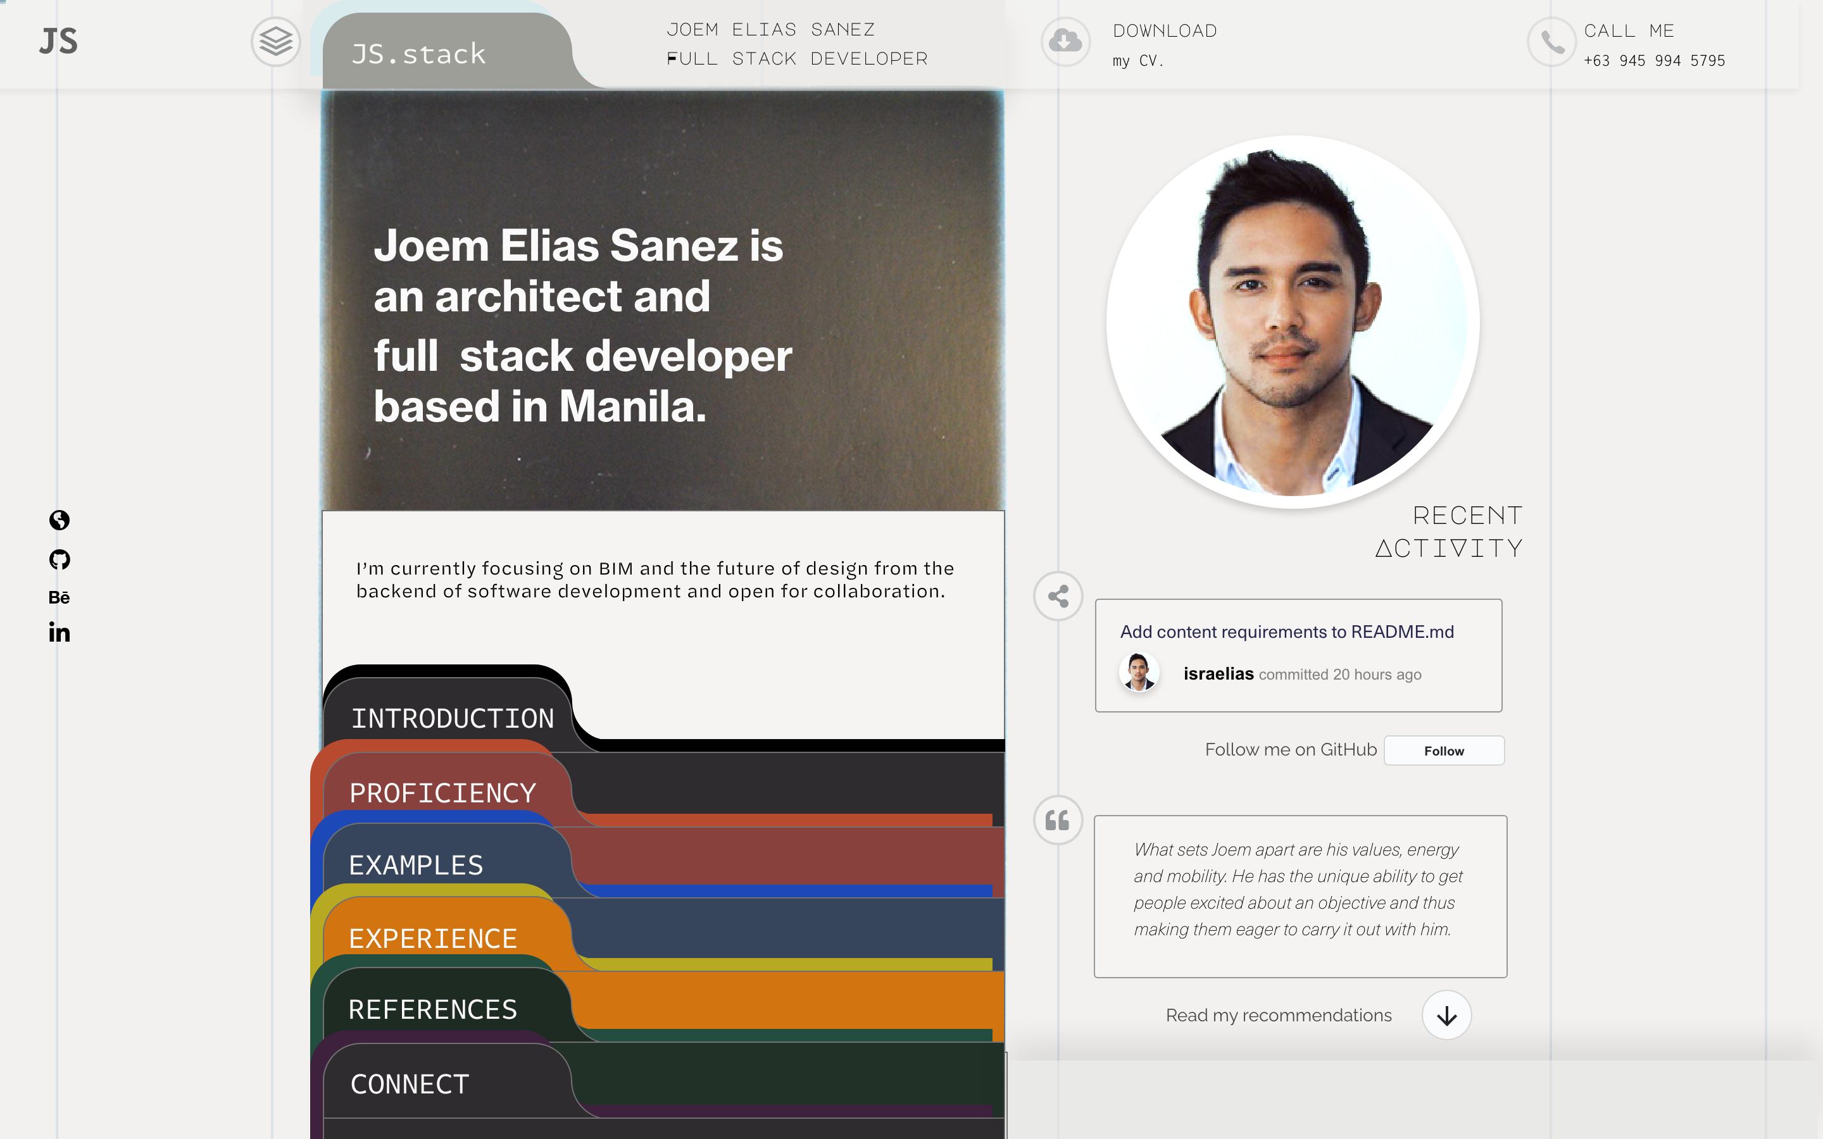
Task: Open the GitHub icon in sidebar
Action: click(60, 560)
